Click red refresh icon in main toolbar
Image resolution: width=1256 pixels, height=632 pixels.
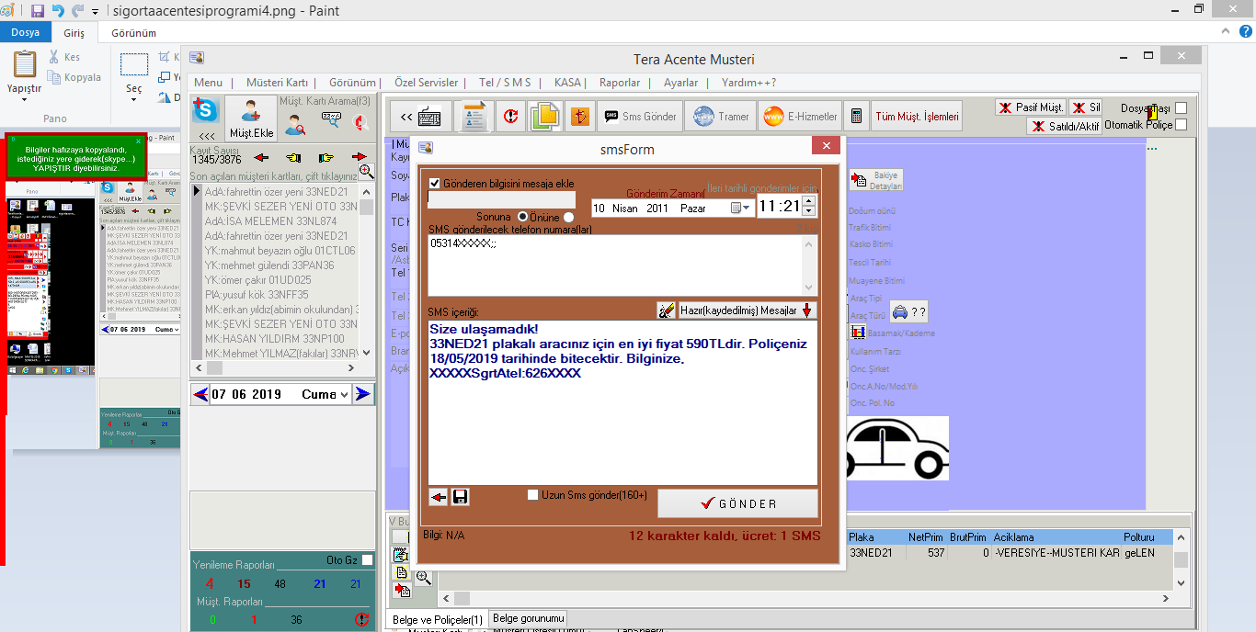point(510,117)
